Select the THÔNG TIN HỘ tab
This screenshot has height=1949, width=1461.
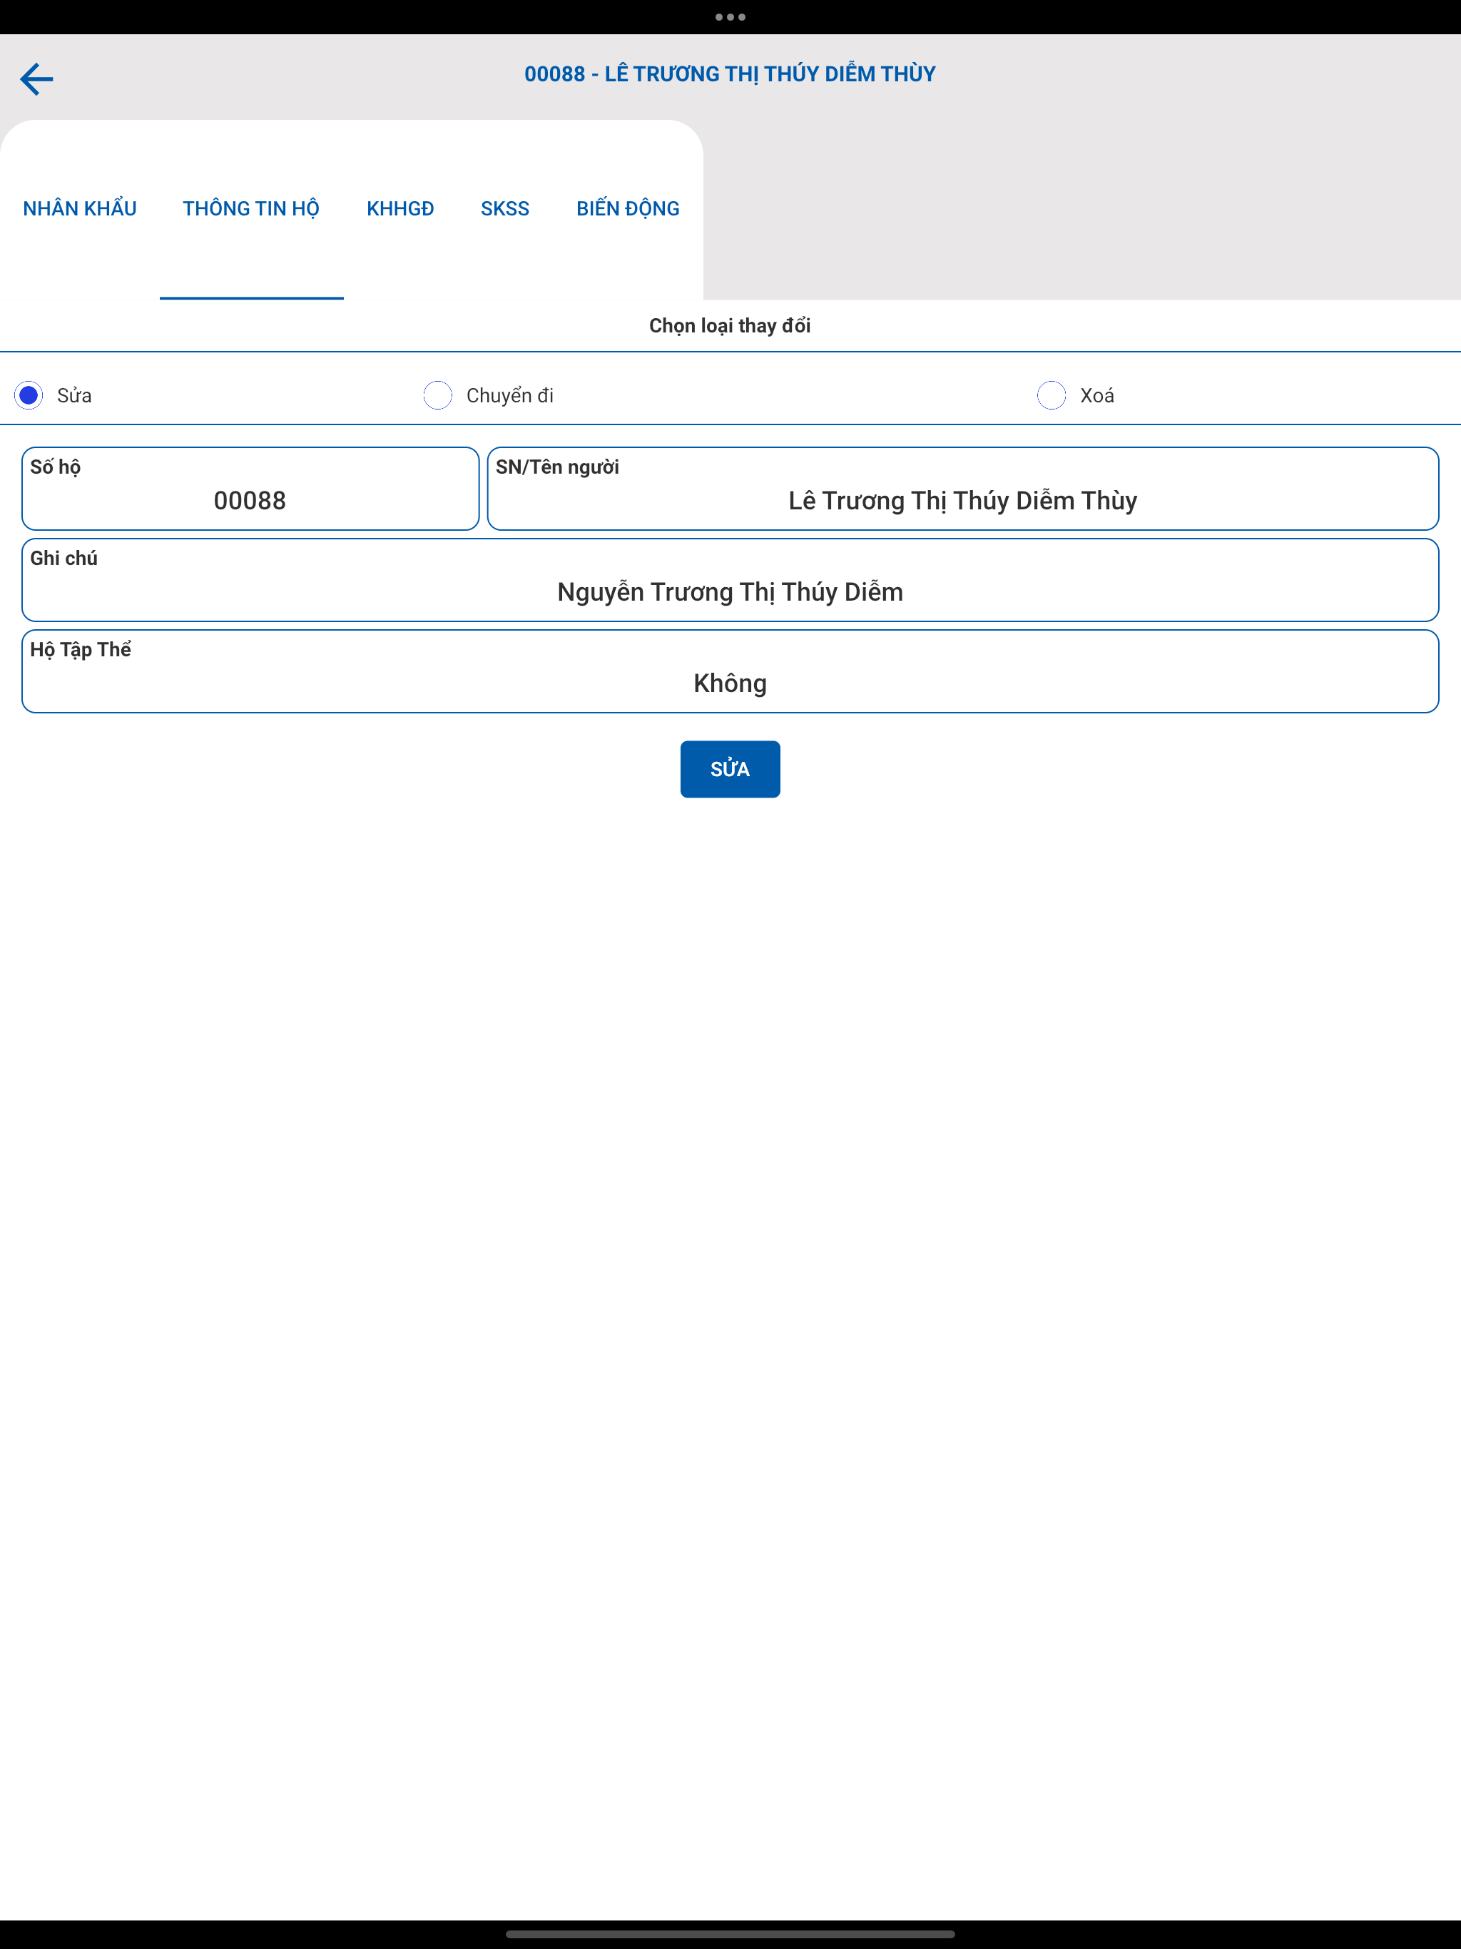251,209
